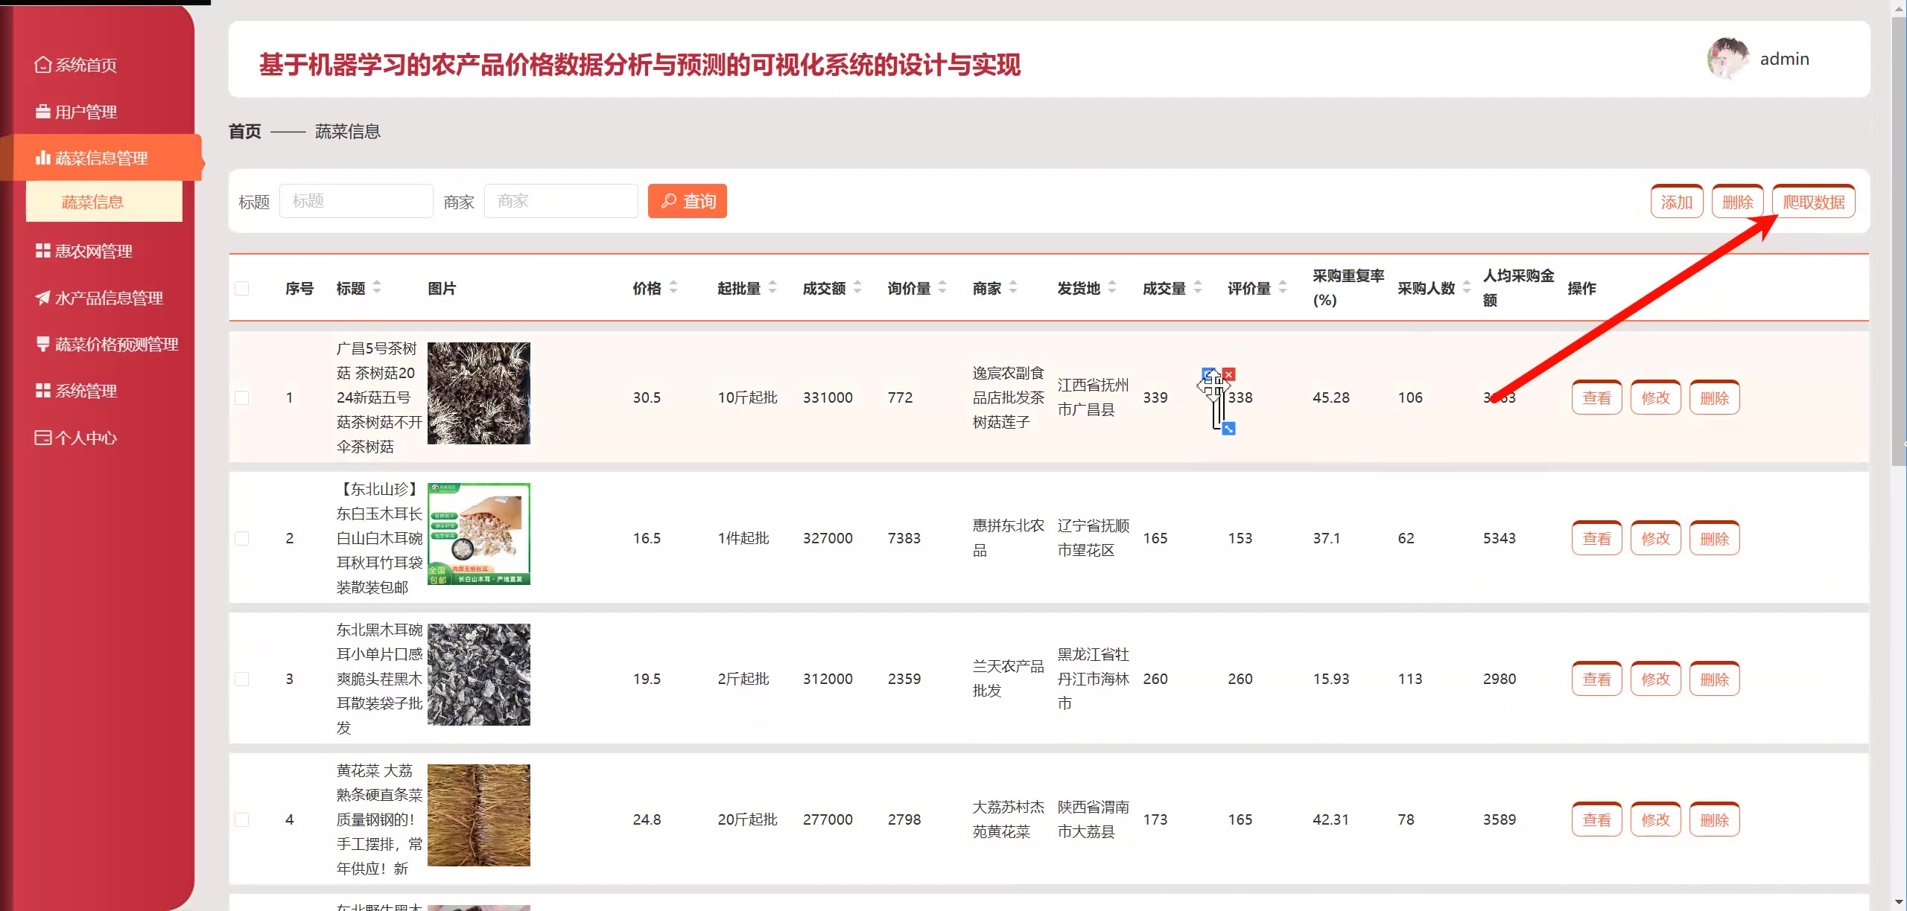
Task: Click 删除 for row 2
Action: [x=1715, y=539]
